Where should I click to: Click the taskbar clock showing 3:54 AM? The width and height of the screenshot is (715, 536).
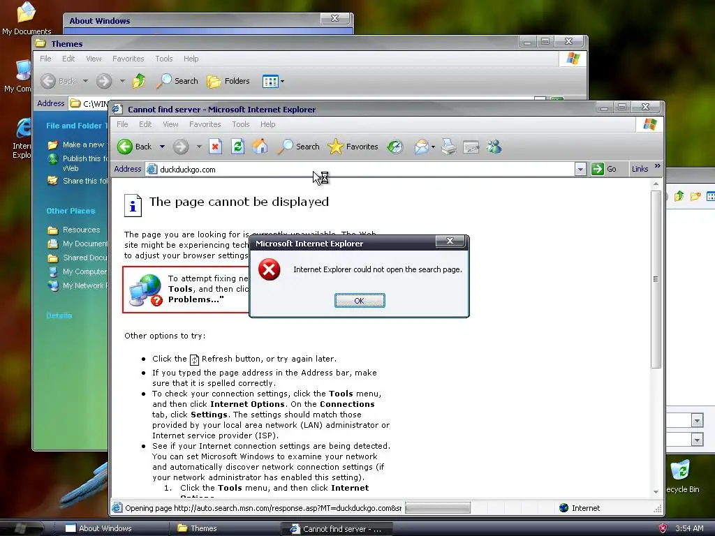(689, 528)
